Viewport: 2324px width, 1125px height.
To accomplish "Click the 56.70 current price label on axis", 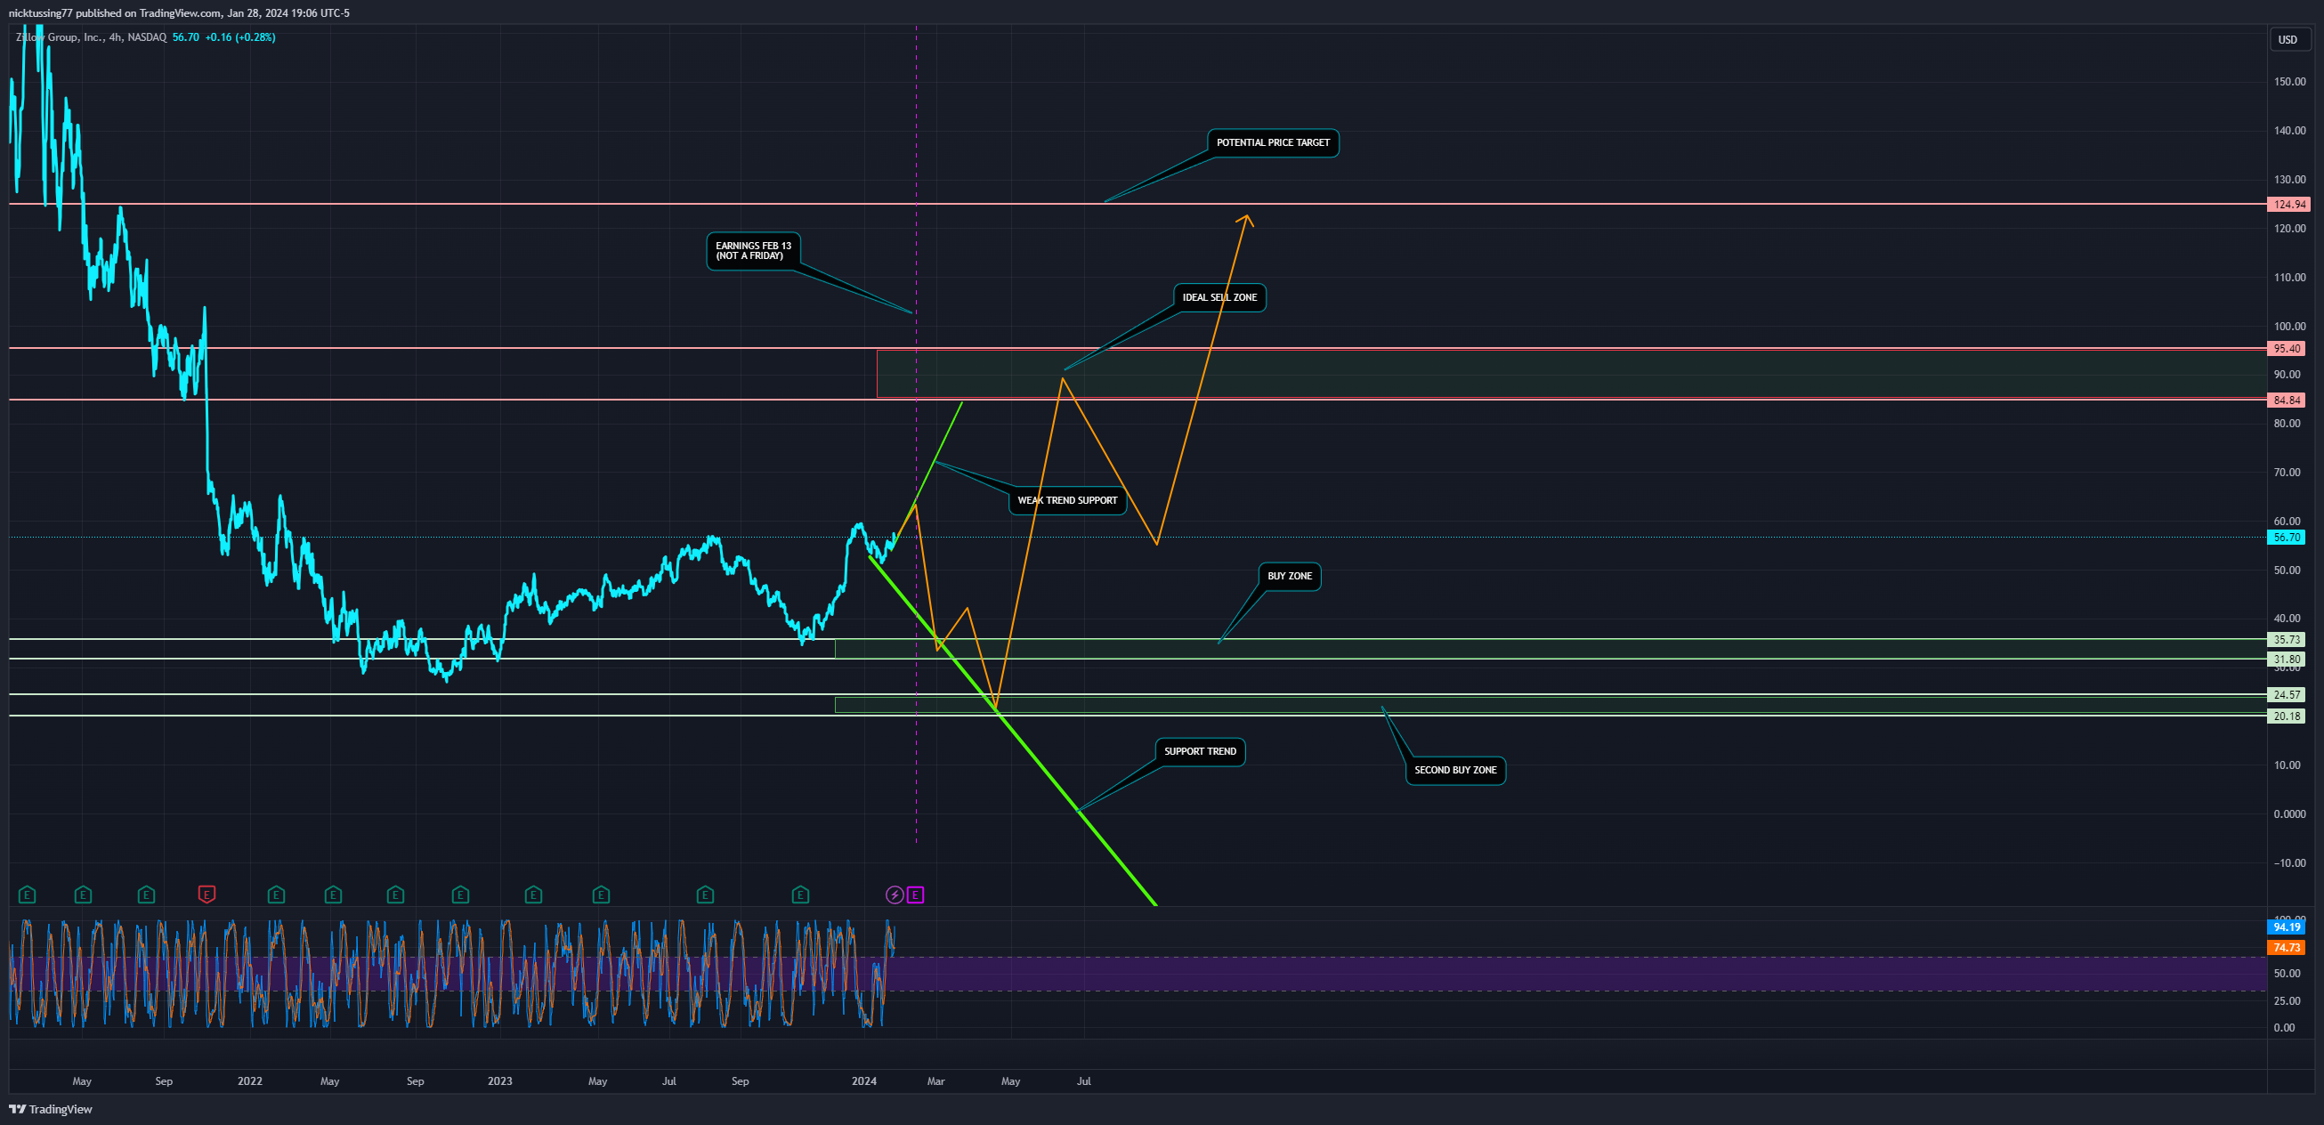I will pos(2287,537).
